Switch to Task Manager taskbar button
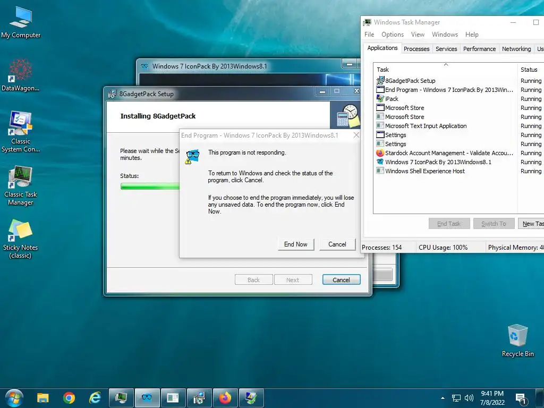 (x=121, y=397)
